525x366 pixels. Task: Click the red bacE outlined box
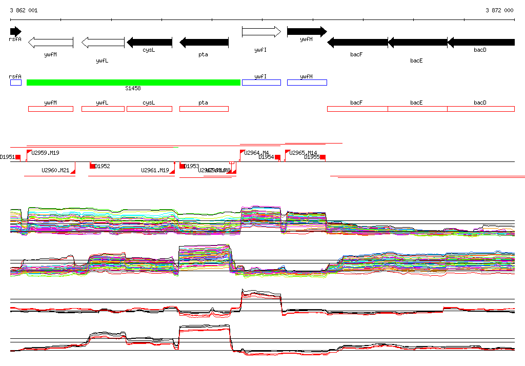(x=417, y=109)
